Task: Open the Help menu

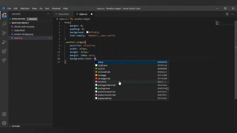Action: pos(65,8)
